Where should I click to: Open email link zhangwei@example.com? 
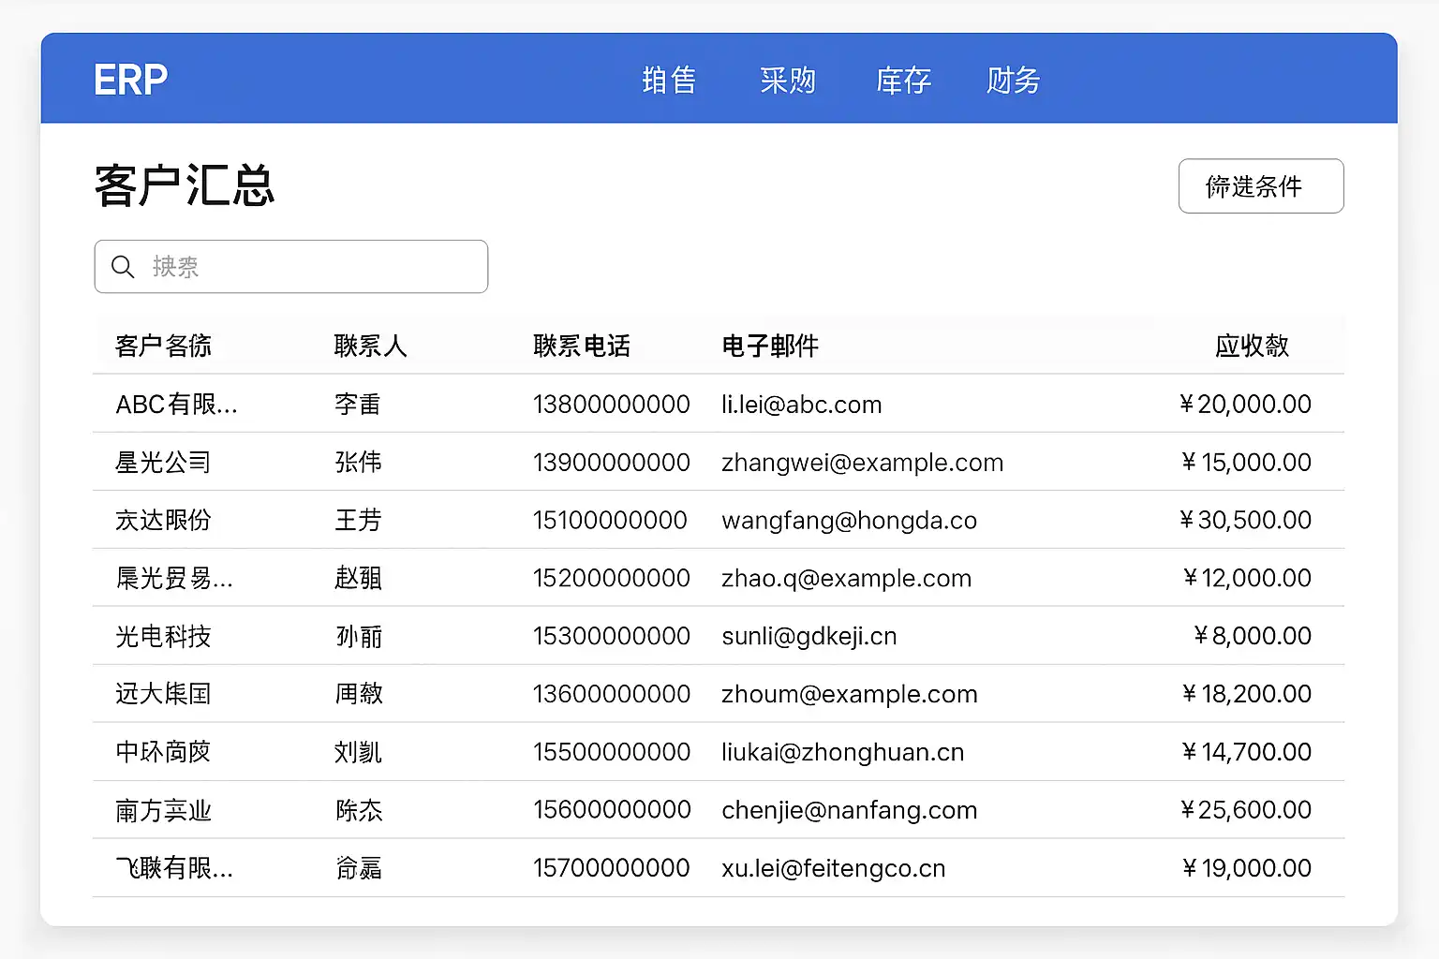[x=862, y=463]
